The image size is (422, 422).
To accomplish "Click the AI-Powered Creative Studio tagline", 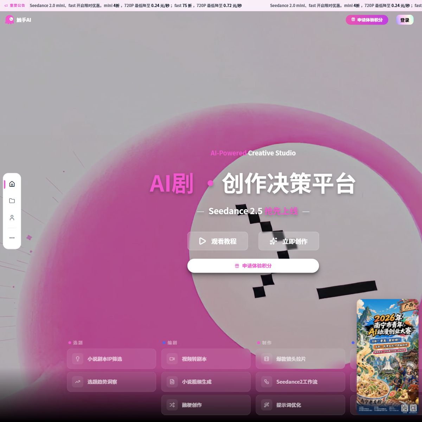I will click(253, 153).
